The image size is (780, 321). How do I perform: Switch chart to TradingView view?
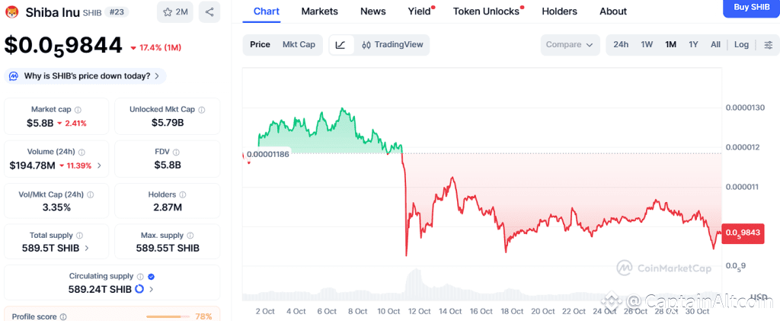[392, 45]
